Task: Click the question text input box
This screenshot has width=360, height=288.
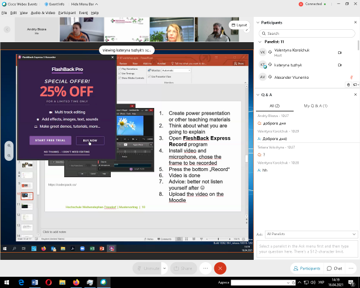Action: 307,249
